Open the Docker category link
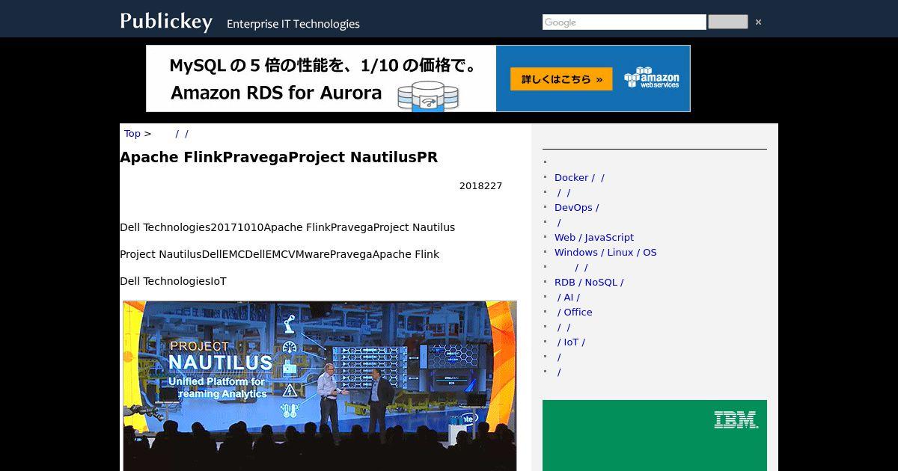This screenshot has height=471, width=898. [579, 178]
